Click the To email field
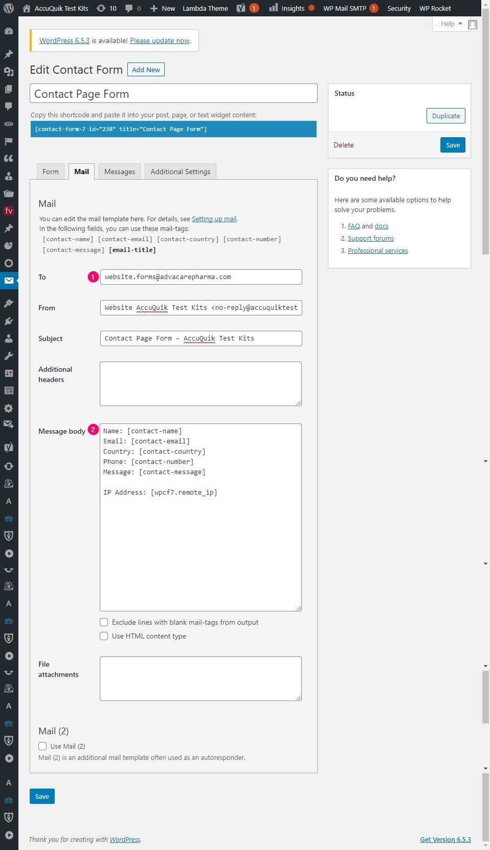 [x=201, y=277]
